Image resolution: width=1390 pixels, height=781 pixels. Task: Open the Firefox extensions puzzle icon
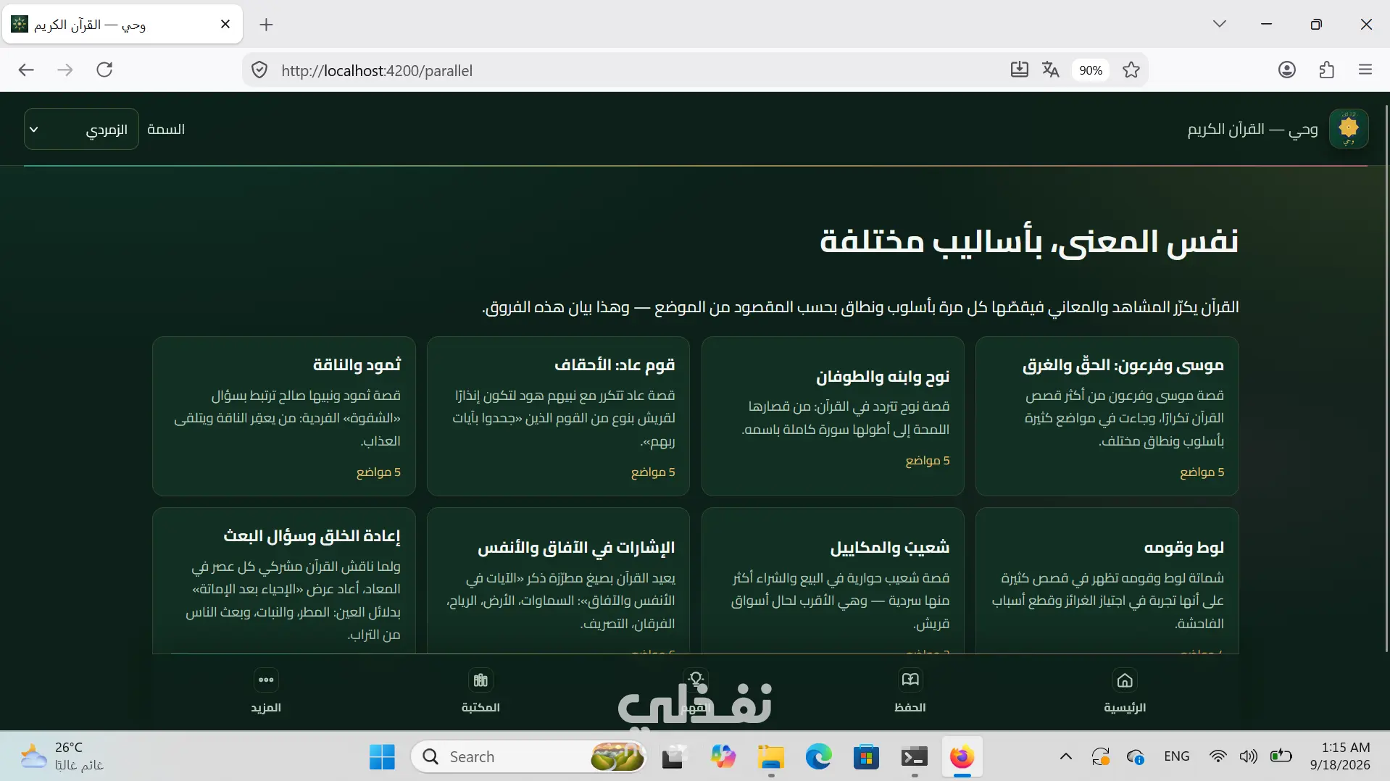tap(1326, 70)
